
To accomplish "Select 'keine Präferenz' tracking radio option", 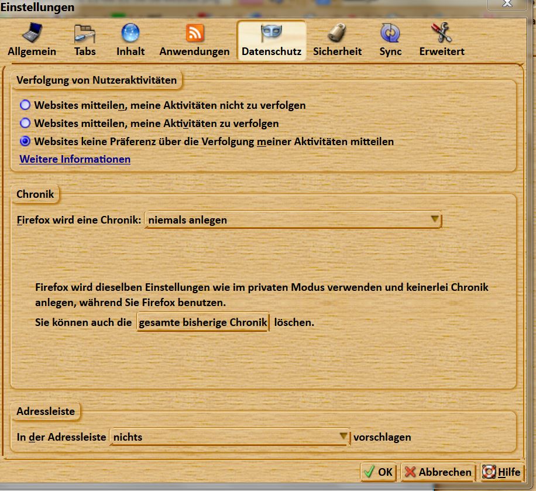I will point(25,141).
